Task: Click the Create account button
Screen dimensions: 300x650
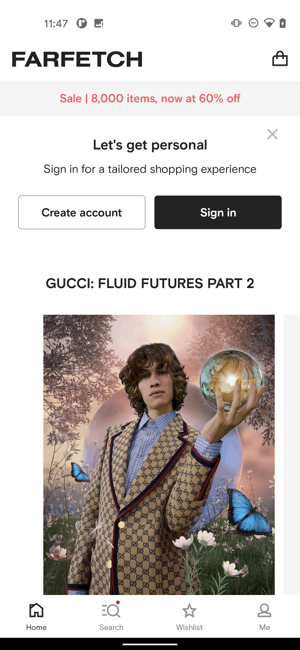Action: coord(82,212)
